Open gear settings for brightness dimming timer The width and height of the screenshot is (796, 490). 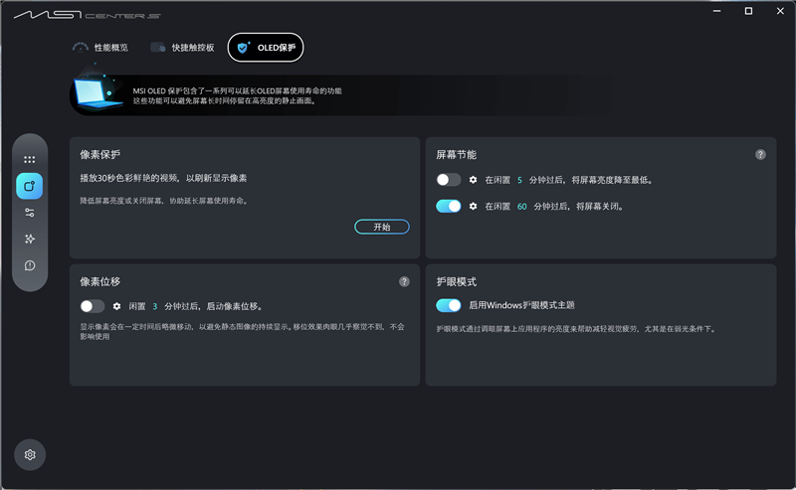[x=474, y=180]
